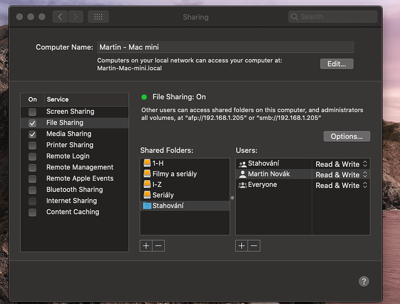Click the Filmy a seriály drive icon

click(147, 174)
